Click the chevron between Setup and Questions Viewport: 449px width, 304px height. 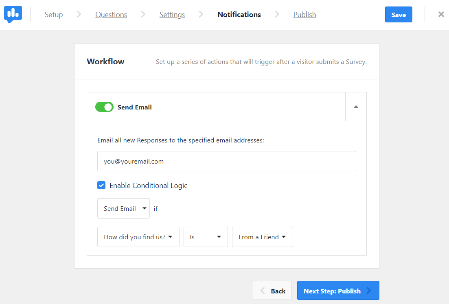[x=79, y=14]
